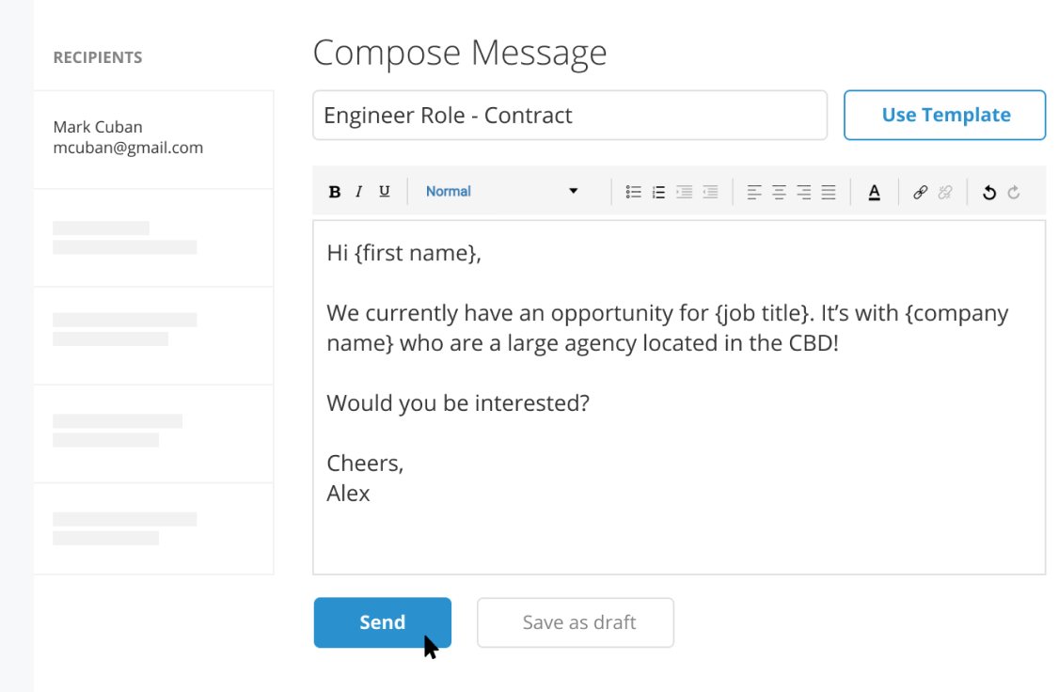
Task: Align text to the right
Action: 803,192
